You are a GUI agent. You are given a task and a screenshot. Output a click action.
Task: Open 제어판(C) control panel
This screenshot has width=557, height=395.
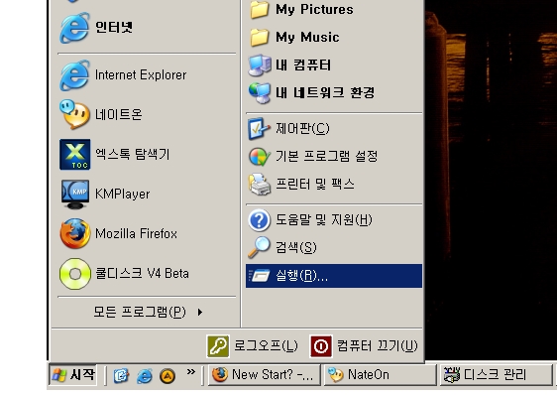334,128
